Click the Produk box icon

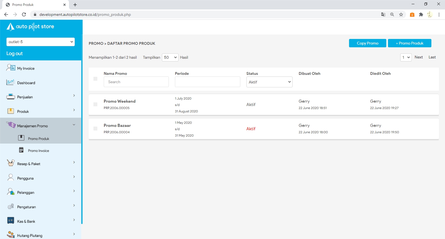tap(11, 111)
